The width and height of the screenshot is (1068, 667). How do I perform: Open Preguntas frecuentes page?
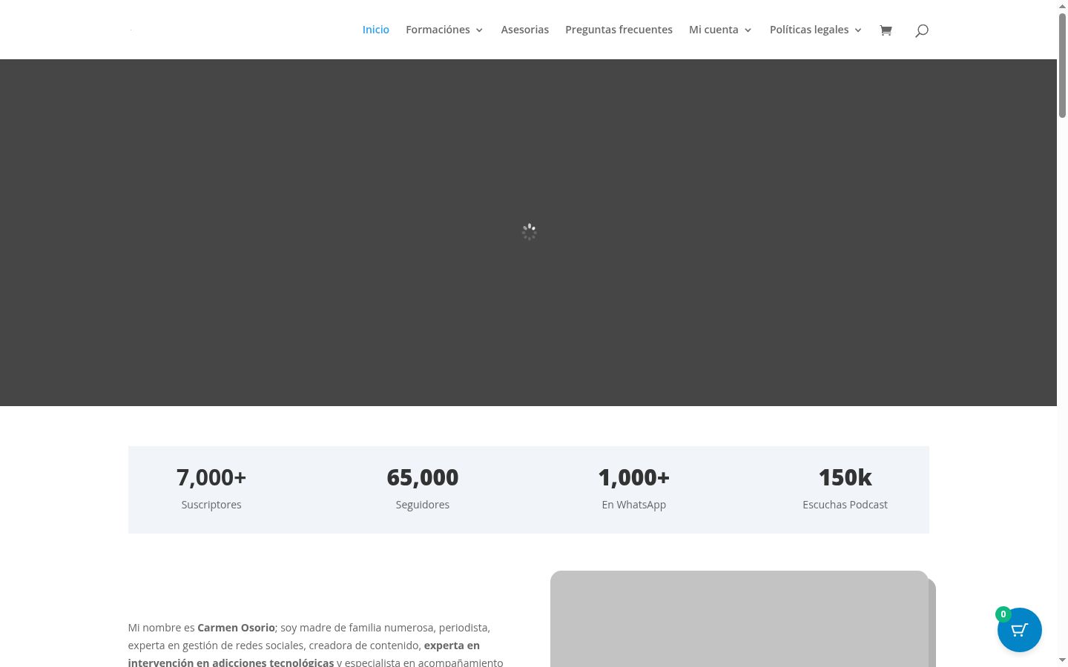(x=619, y=30)
